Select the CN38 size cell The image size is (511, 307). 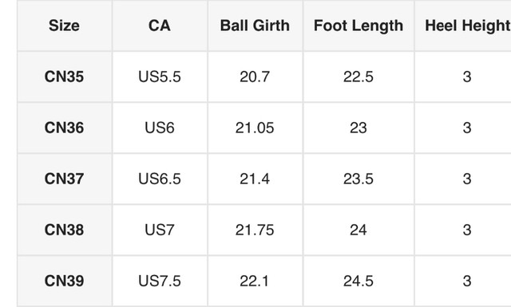click(64, 230)
